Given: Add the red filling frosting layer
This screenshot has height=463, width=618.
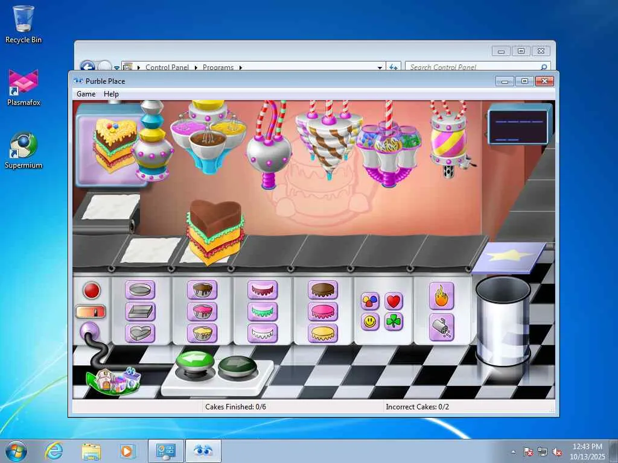Looking at the screenshot, I should point(263,290).
